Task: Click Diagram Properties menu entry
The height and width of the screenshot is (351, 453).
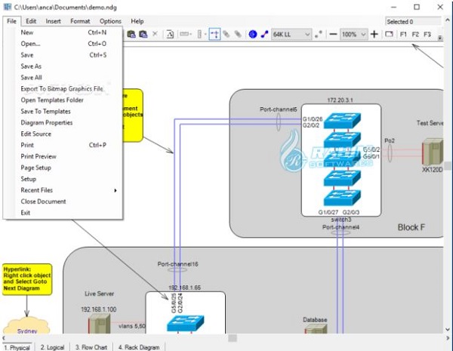Action: [47, 122]
